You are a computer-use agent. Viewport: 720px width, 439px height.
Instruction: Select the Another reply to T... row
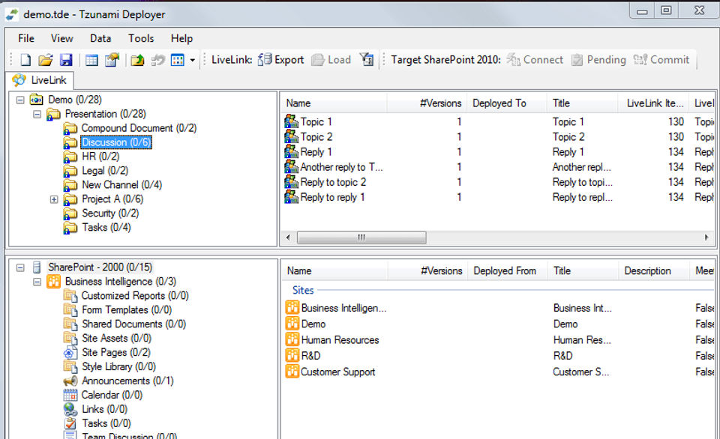[x=499, y=167]
